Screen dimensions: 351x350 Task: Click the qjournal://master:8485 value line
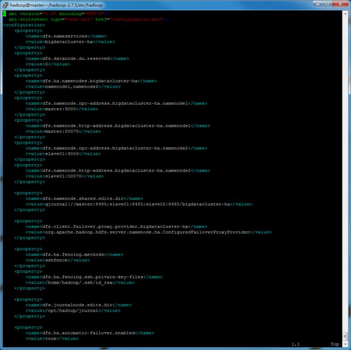[x=139, y=204]
